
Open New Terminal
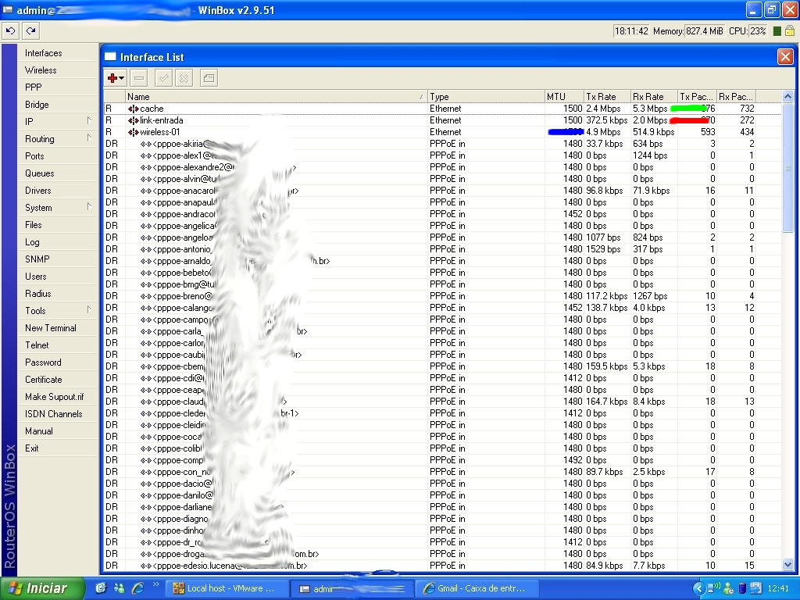click(x=58, y=328)
